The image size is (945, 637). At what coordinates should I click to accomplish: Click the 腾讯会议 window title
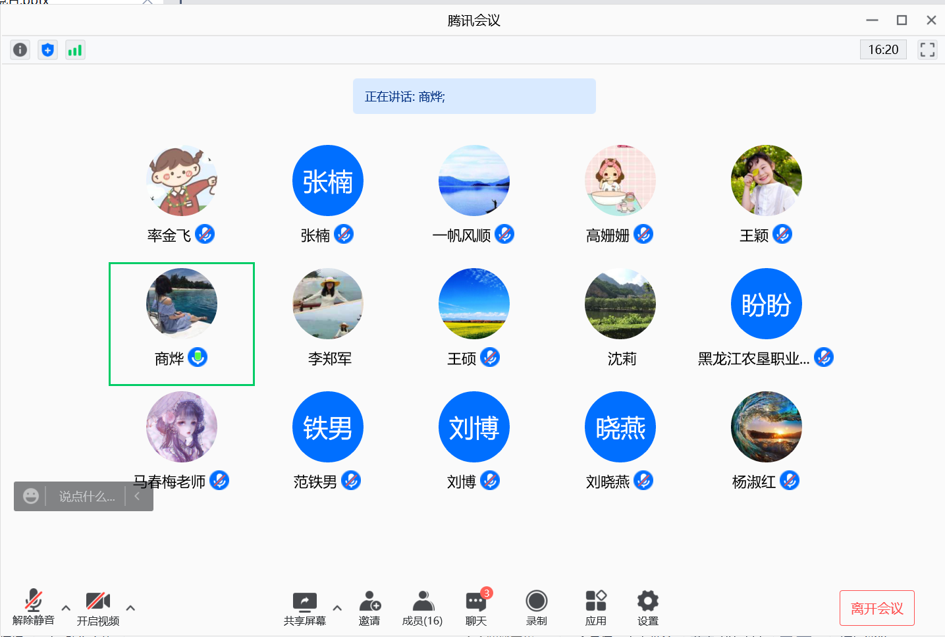click(x=474, y=20)
